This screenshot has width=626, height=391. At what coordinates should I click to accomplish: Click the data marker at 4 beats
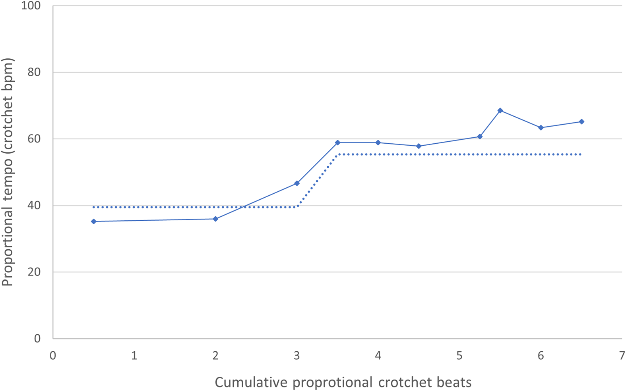tap(378, 143)
